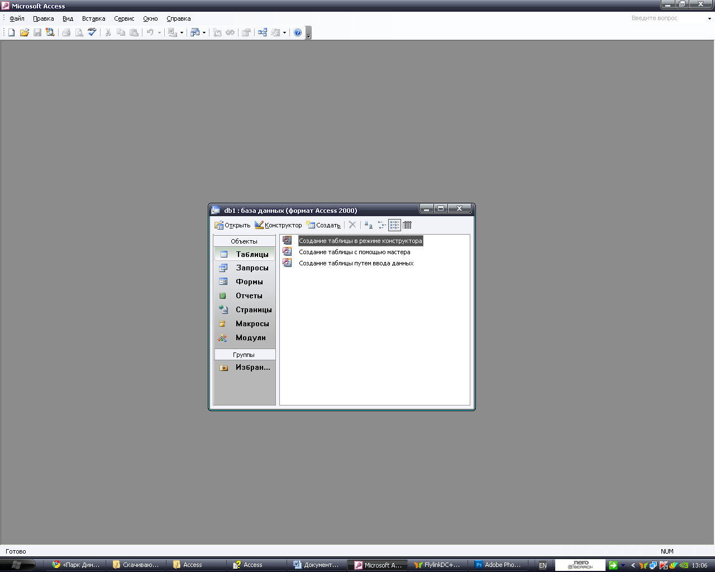
Task: Click the wizard table shortcut icon
Action: (287, 251)
